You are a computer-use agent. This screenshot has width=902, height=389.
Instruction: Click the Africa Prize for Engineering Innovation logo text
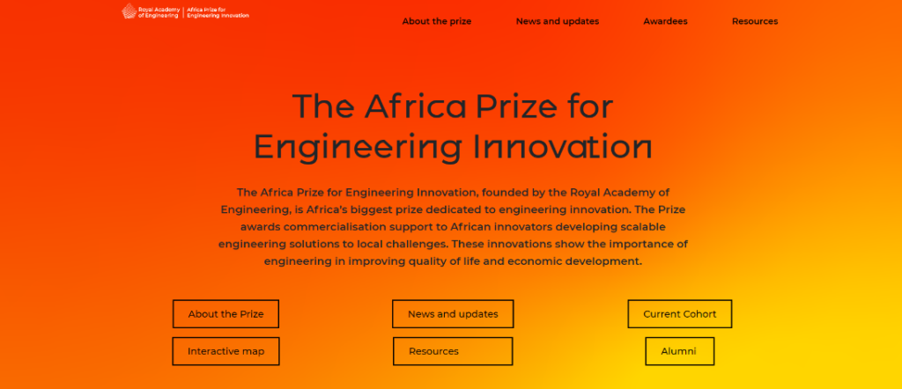click(218, 12)
